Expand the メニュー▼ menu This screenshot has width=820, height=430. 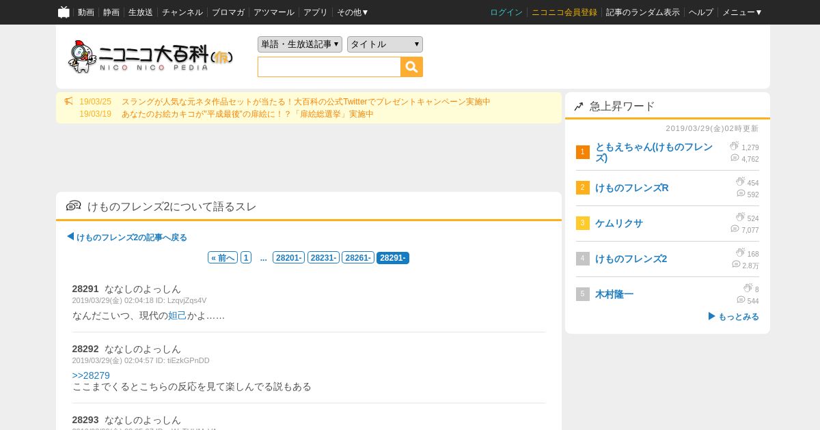click(x=742, y=12)
